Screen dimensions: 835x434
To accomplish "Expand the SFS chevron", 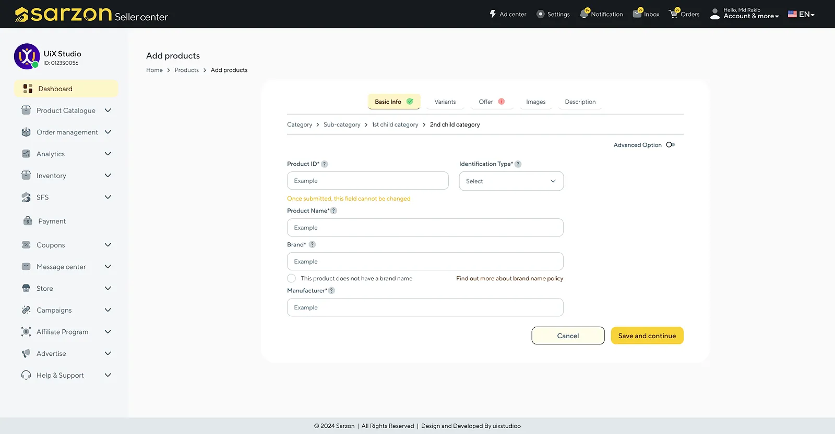I will click(108, 197).
